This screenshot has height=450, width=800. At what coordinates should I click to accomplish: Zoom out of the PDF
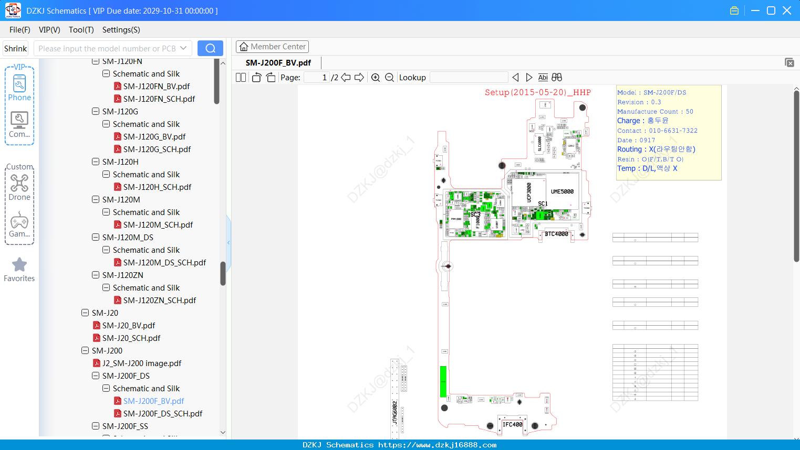coord(389,78)
